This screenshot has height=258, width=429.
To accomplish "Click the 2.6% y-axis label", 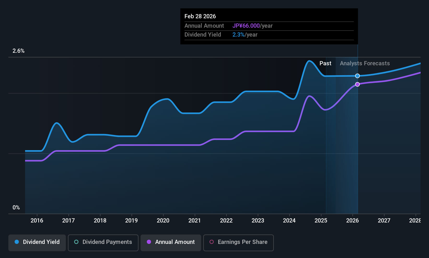I will tap(19, 51).
